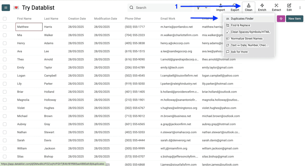Check the Sarah Davis row checkbox
The image size is (305, 166).
click(5, 140)
